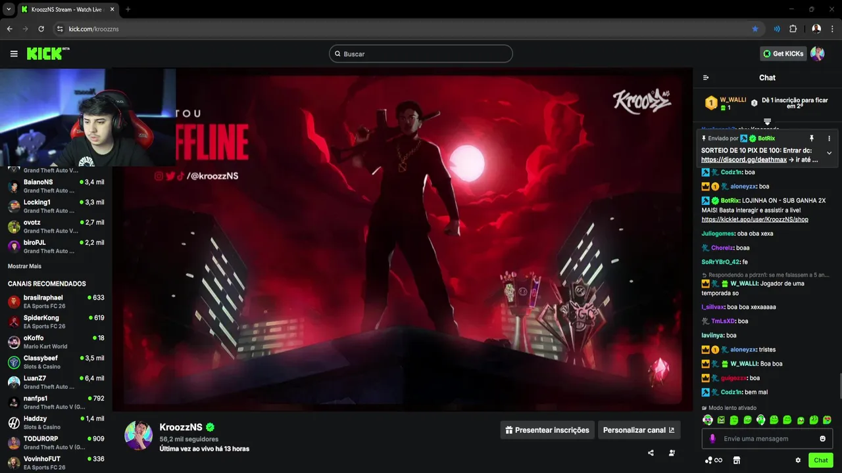Open the discord.gg/deathmax link
This screenshot has width=842, height=473.
click(x=744, y=160)
